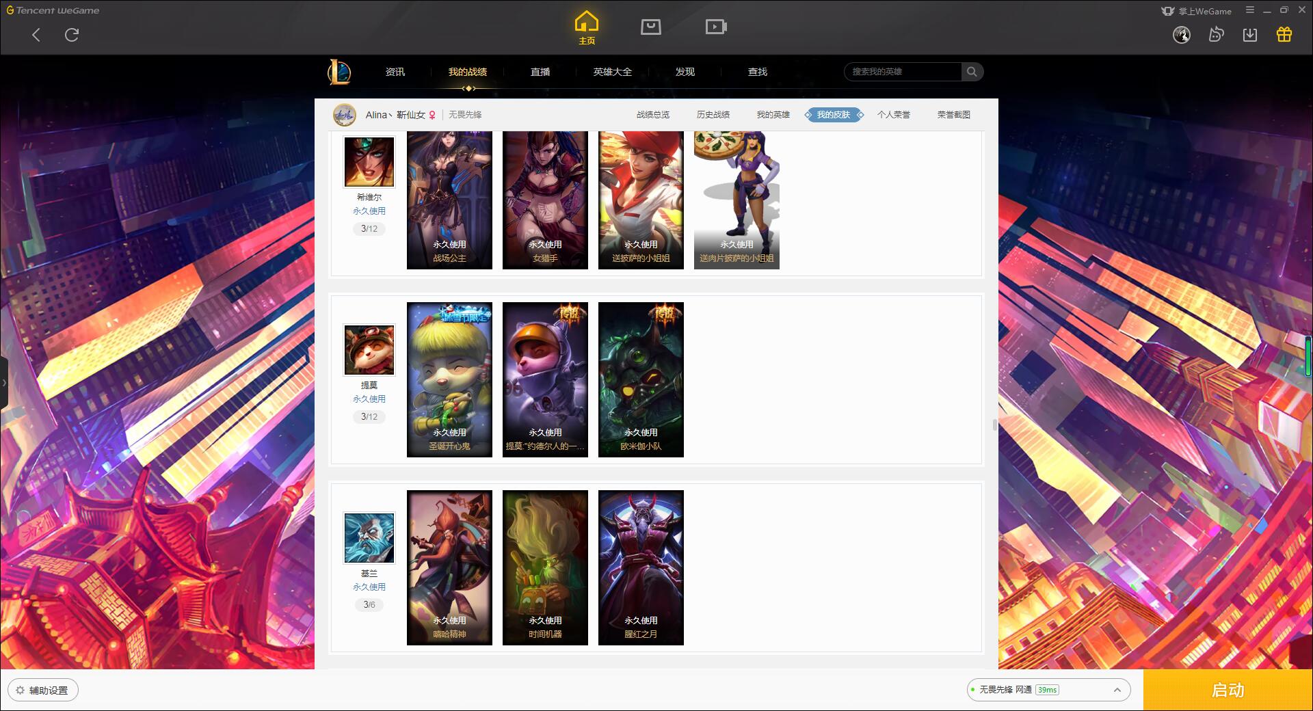Switch to 个人荣誉 sub-tab

tap(894, 115)
